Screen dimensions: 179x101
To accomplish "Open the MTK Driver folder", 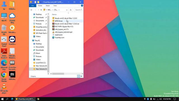I will pyautogui.click(x=59, y=21).
